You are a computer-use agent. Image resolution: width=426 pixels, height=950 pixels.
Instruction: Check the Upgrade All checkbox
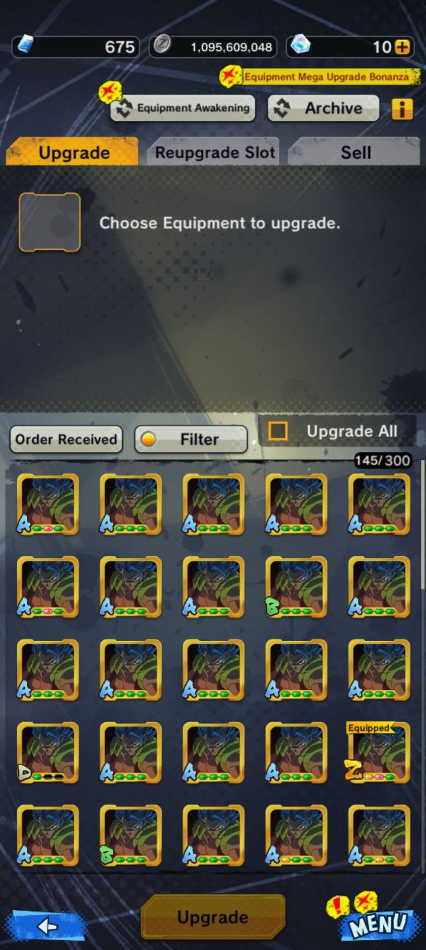(278, 431)
